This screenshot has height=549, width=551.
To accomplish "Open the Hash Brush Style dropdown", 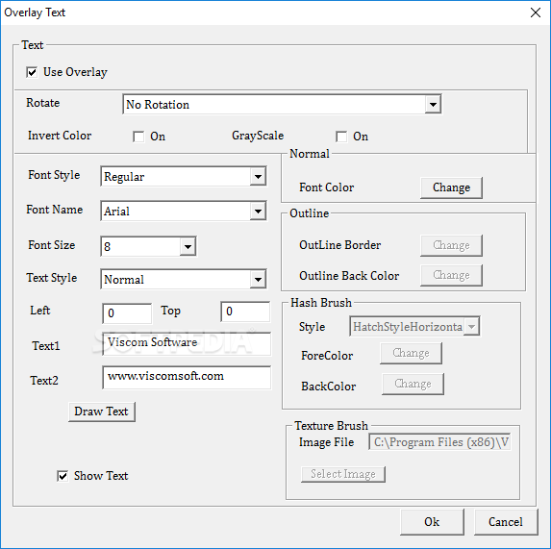I will [x=414, y=326].
